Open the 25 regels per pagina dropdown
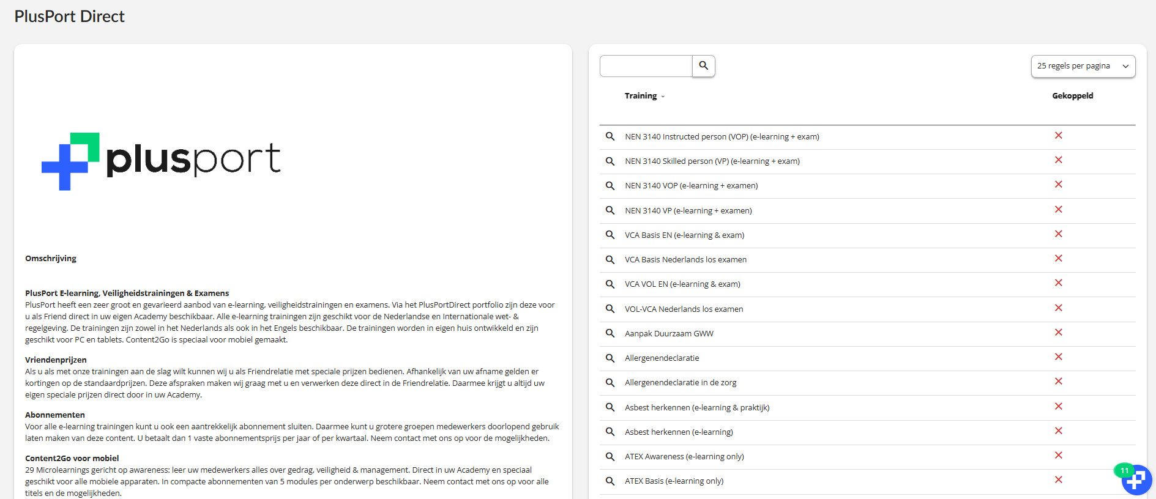Viewport: 1156px width, 499px height. [x=1083, y=66]
